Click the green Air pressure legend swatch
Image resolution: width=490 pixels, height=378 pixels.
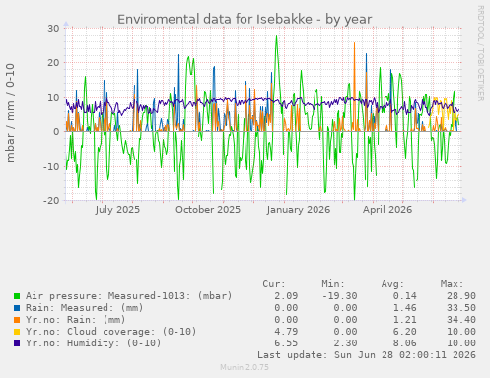(17, 296)
